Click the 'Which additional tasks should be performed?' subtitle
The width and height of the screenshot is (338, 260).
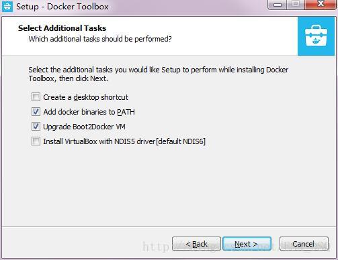100,39
